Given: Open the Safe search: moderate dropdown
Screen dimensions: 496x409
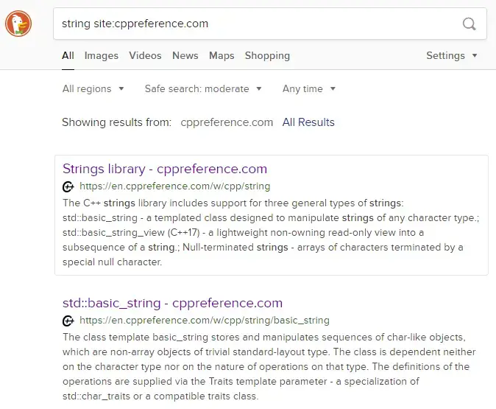Looking at the screenshot, I should [x=203, y=88].
